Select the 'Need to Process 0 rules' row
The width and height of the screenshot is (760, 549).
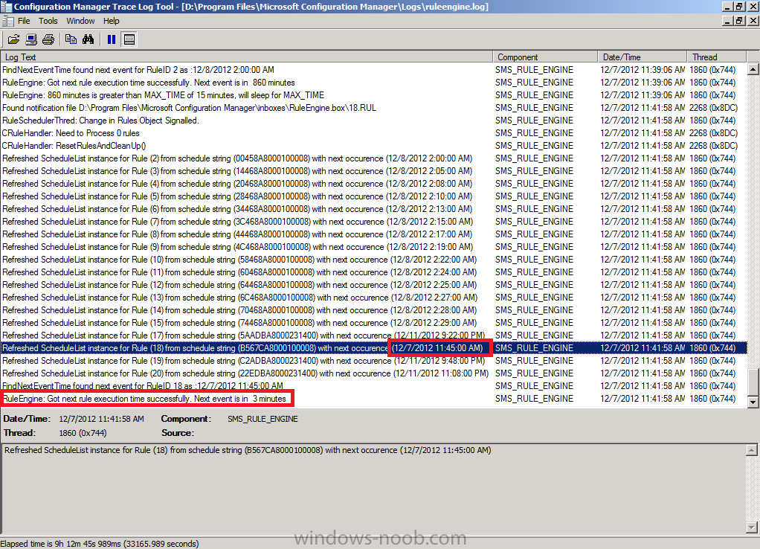coord(374,133)
